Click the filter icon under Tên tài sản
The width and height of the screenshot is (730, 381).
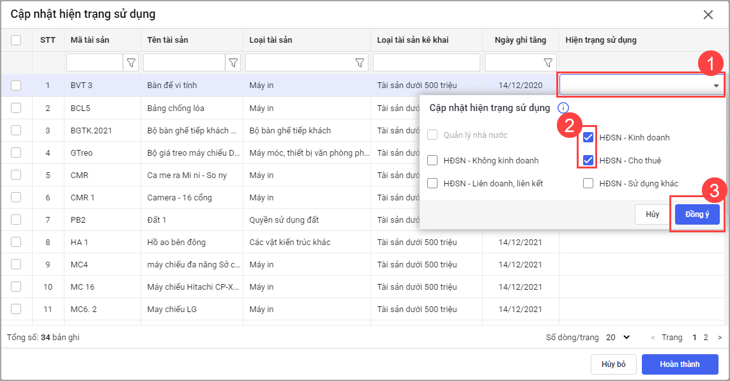(233, 63)
